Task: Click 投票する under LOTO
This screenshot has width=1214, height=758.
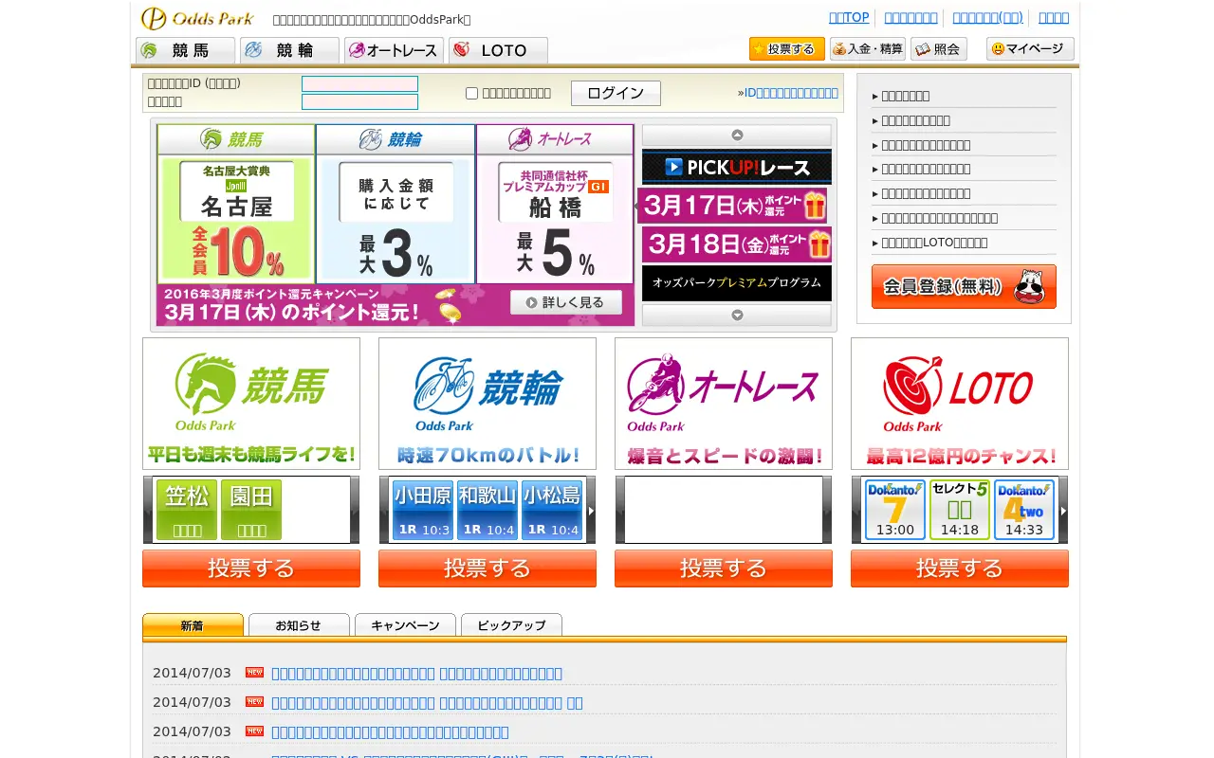Action: click(x=960, y=568)
